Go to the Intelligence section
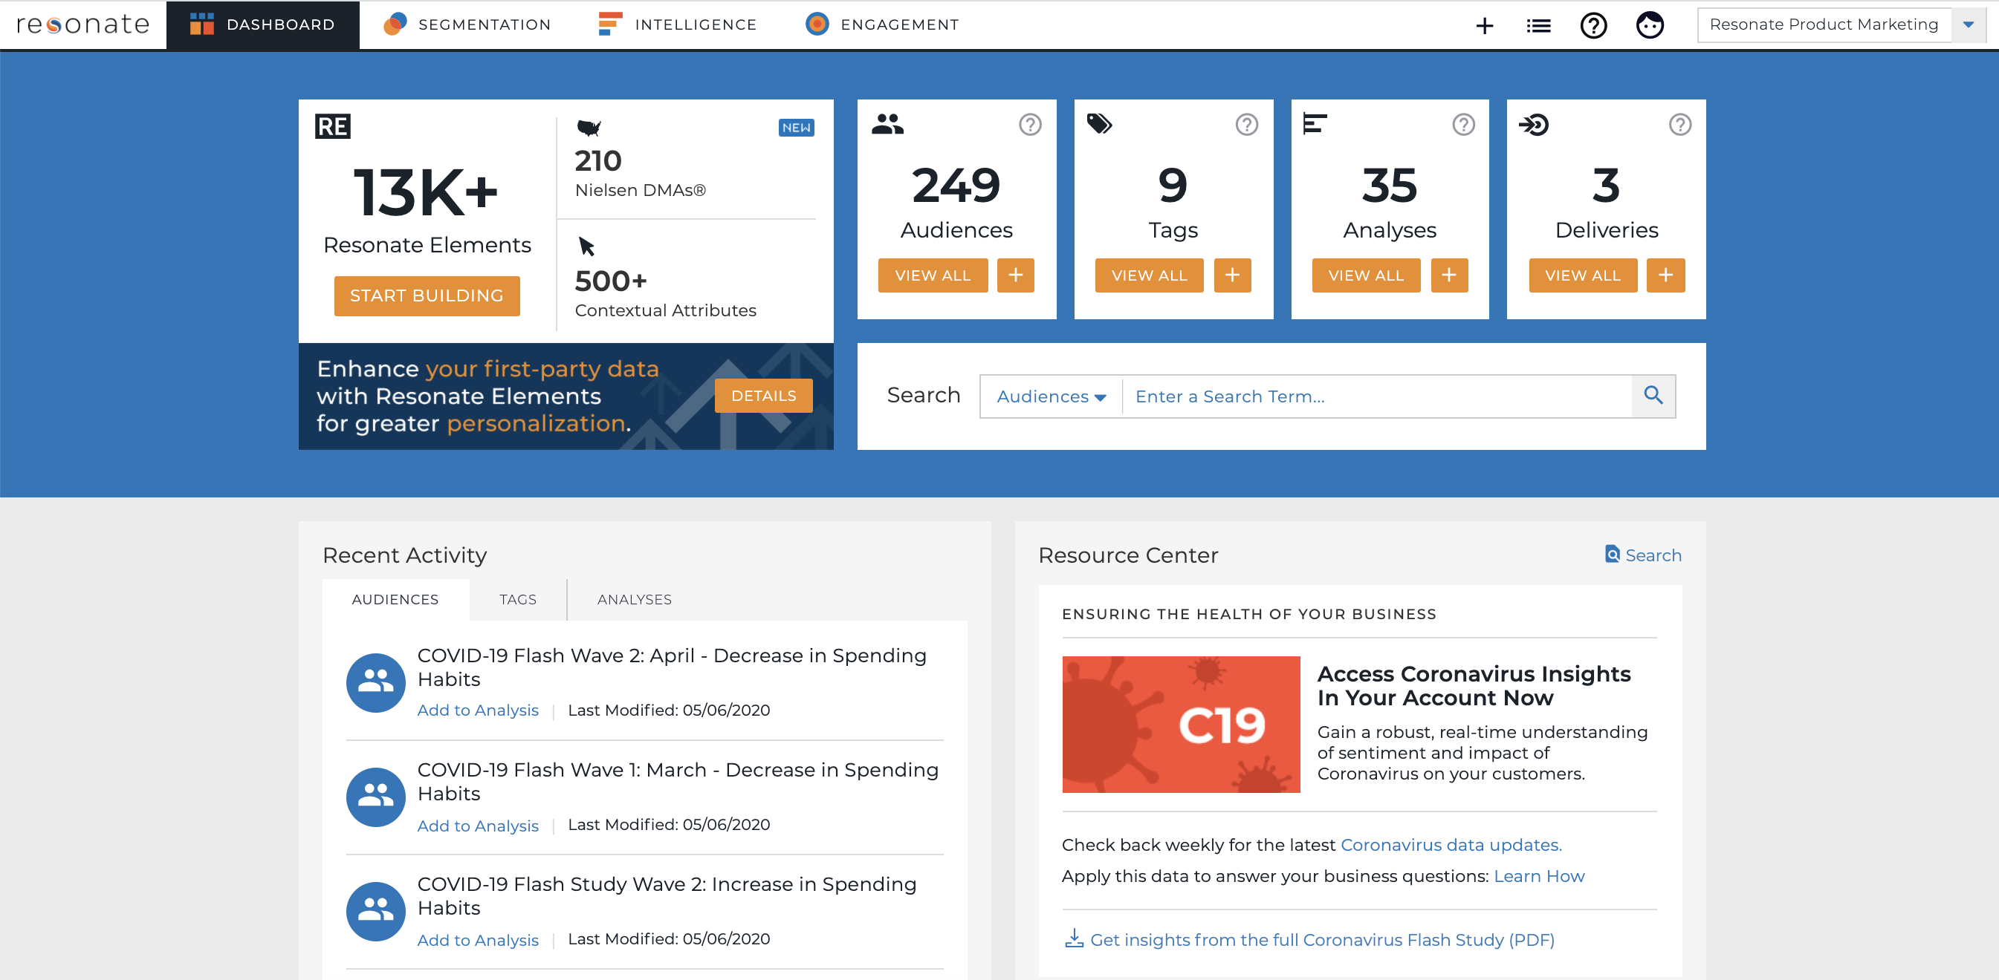 point(678,24)
